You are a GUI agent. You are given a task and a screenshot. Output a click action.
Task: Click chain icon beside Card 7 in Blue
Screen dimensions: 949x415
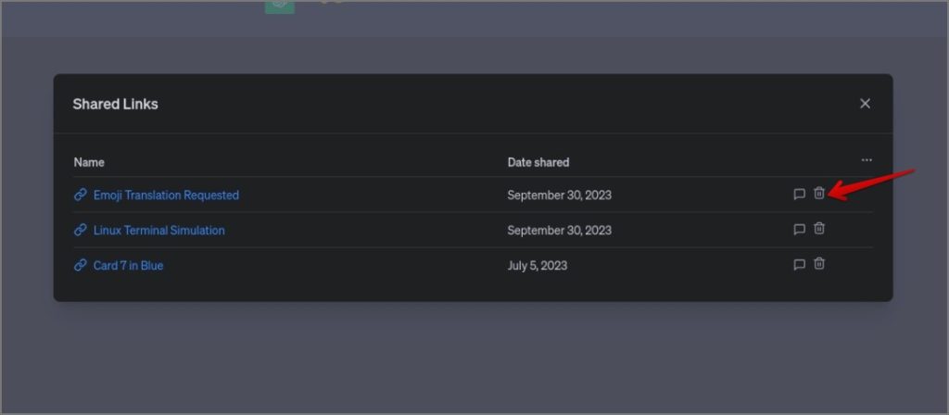[80, 265]
